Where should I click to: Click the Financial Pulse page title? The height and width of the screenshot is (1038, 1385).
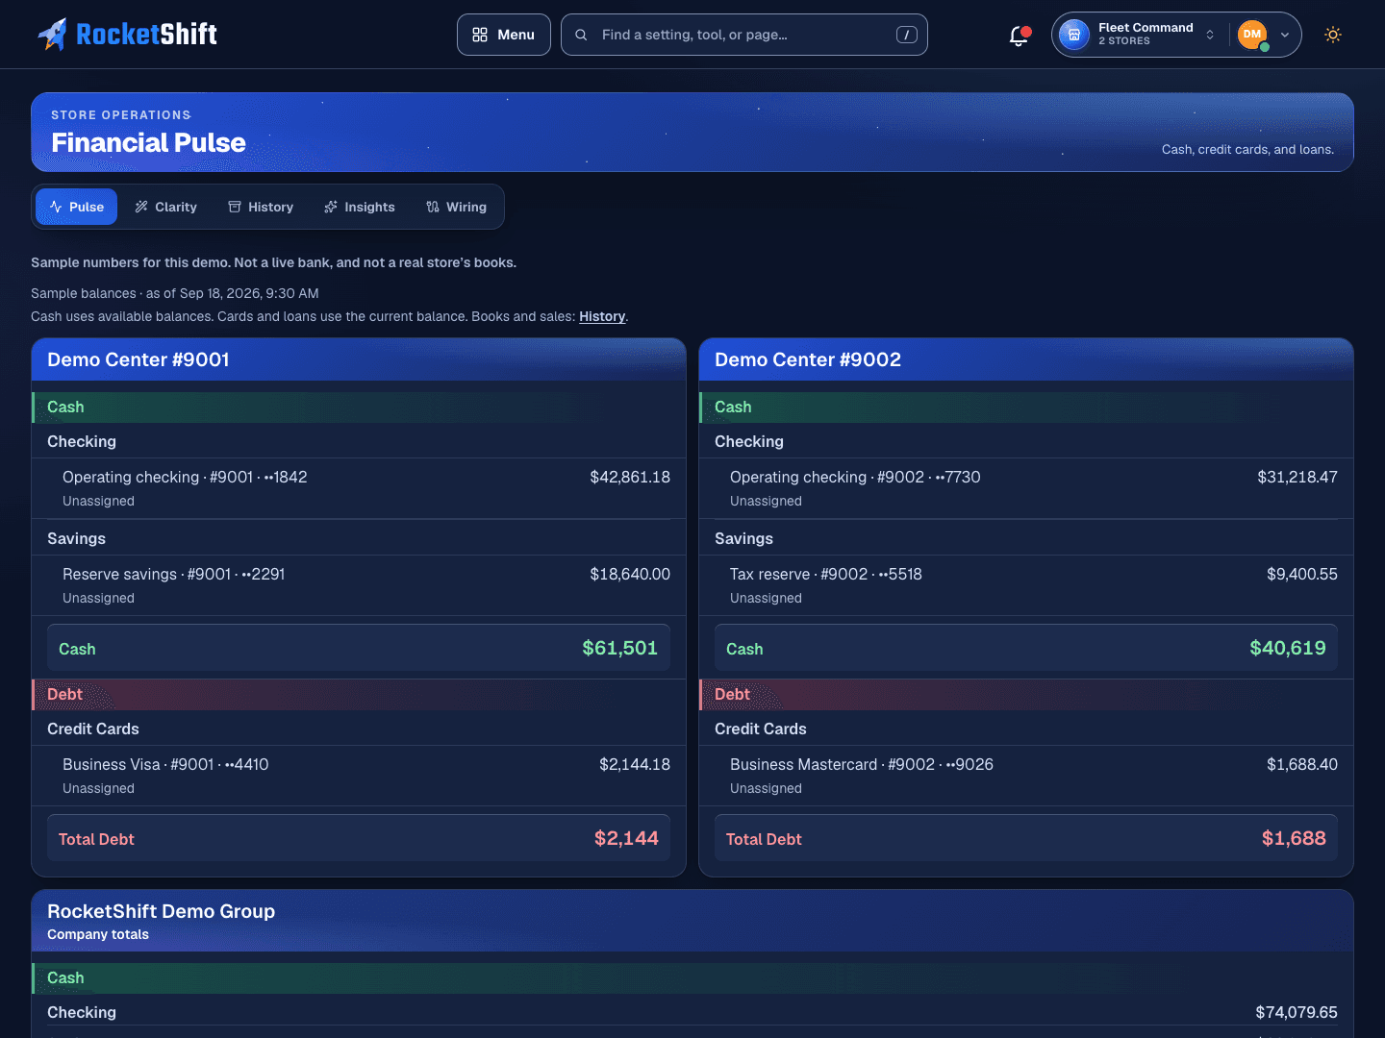[x=148, y=142]
